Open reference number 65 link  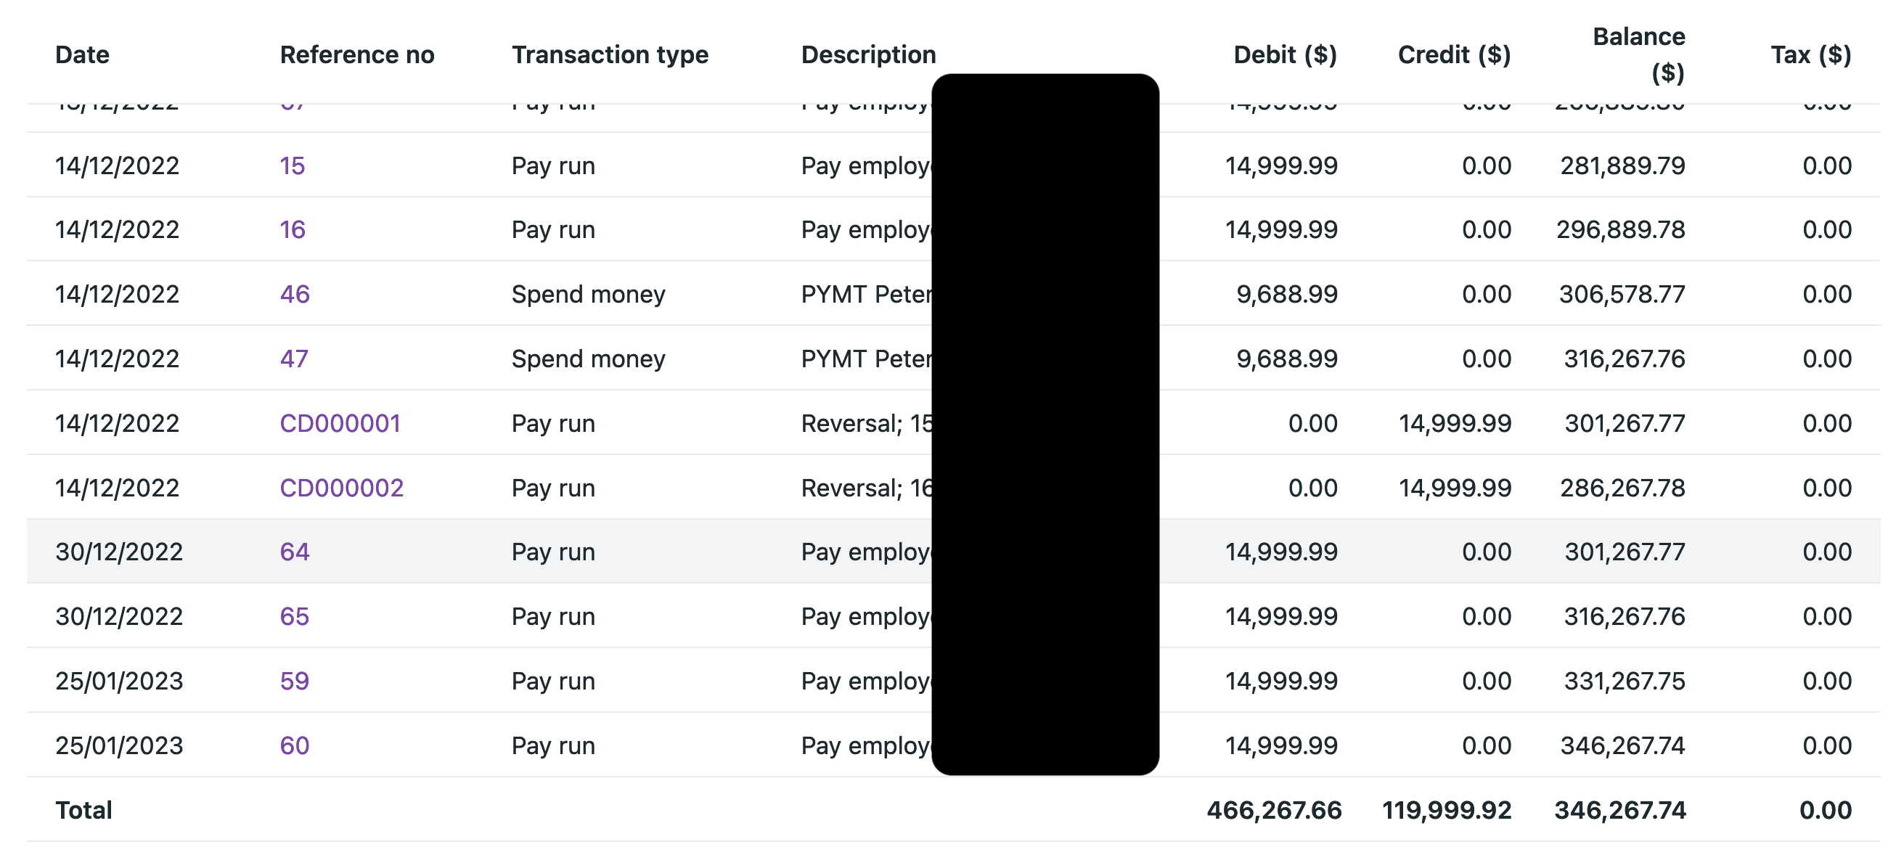coord(295,616)
